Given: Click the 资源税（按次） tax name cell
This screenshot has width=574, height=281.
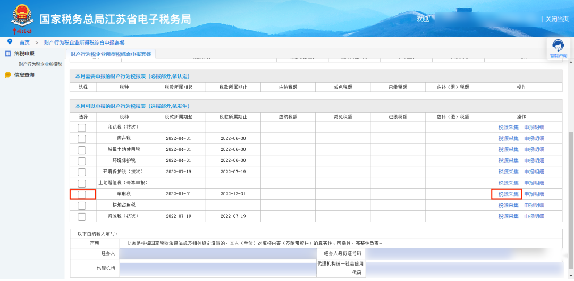Looking at the screenshot, I should (x=124, y=216).
